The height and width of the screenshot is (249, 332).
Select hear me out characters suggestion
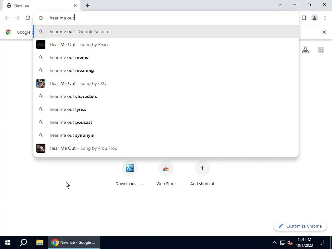coord(166,96)
